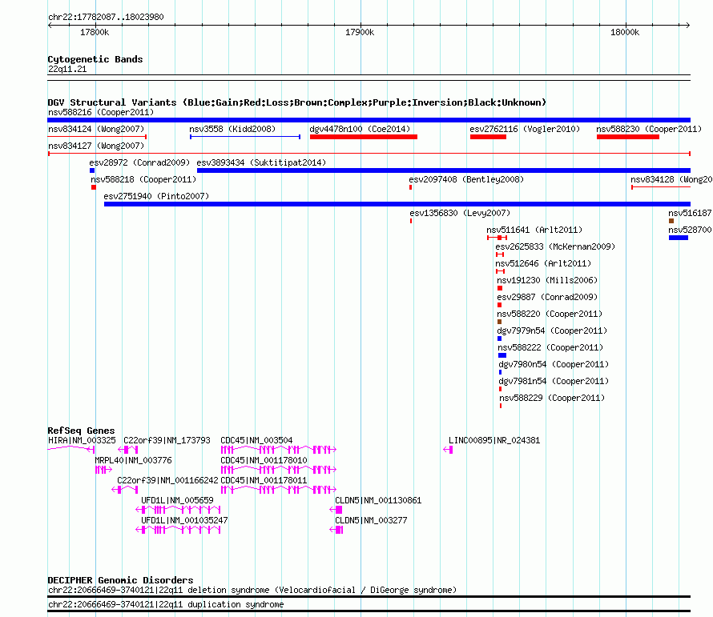
Task: Click the CDC45|NM_001178011 gene label
Action: click(264, 480)
